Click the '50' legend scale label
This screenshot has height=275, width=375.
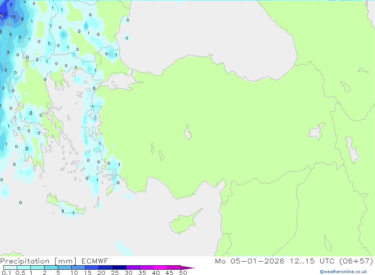[x=183, y=273]
